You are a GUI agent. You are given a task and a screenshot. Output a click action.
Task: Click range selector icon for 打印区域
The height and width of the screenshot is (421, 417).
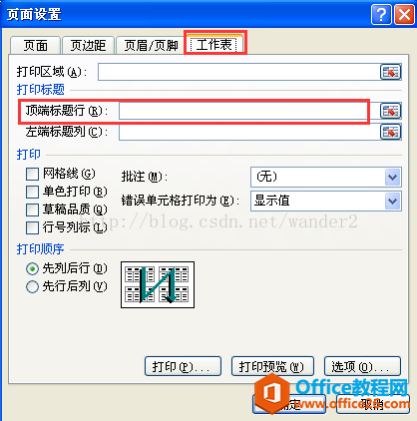coord(391,72)
